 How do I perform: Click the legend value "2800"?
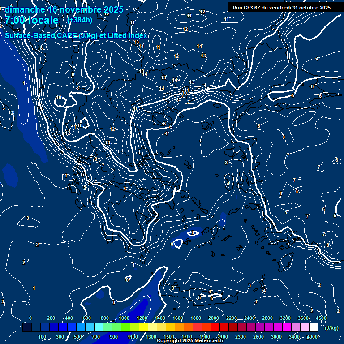[267, 318]
